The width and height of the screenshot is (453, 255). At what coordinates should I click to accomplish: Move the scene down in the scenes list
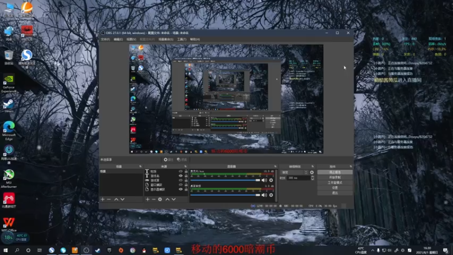point(122,199)
